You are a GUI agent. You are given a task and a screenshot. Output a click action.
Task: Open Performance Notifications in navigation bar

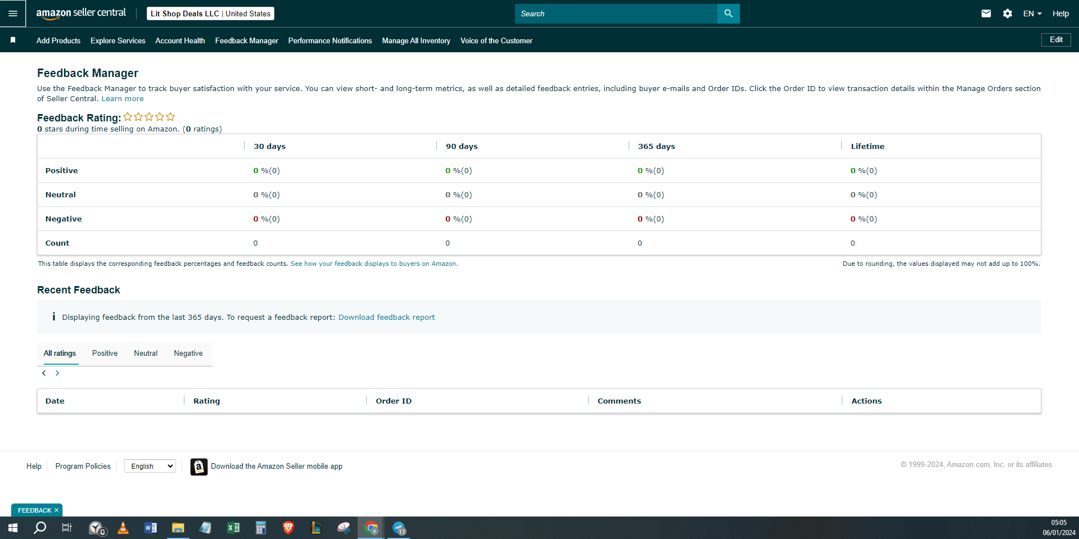click(x=330, y=40)
